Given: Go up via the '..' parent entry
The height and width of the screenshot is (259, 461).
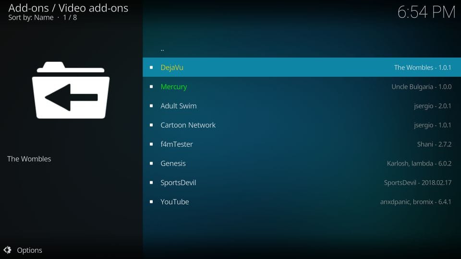Looking at the screenshot, I should coord(302,48).
